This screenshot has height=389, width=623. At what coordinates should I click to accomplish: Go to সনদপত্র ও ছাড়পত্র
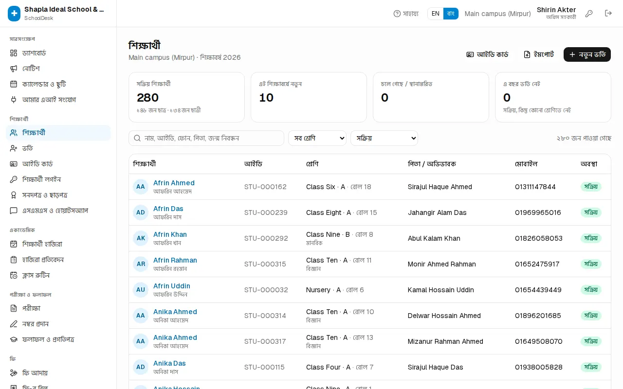(58, 195)
